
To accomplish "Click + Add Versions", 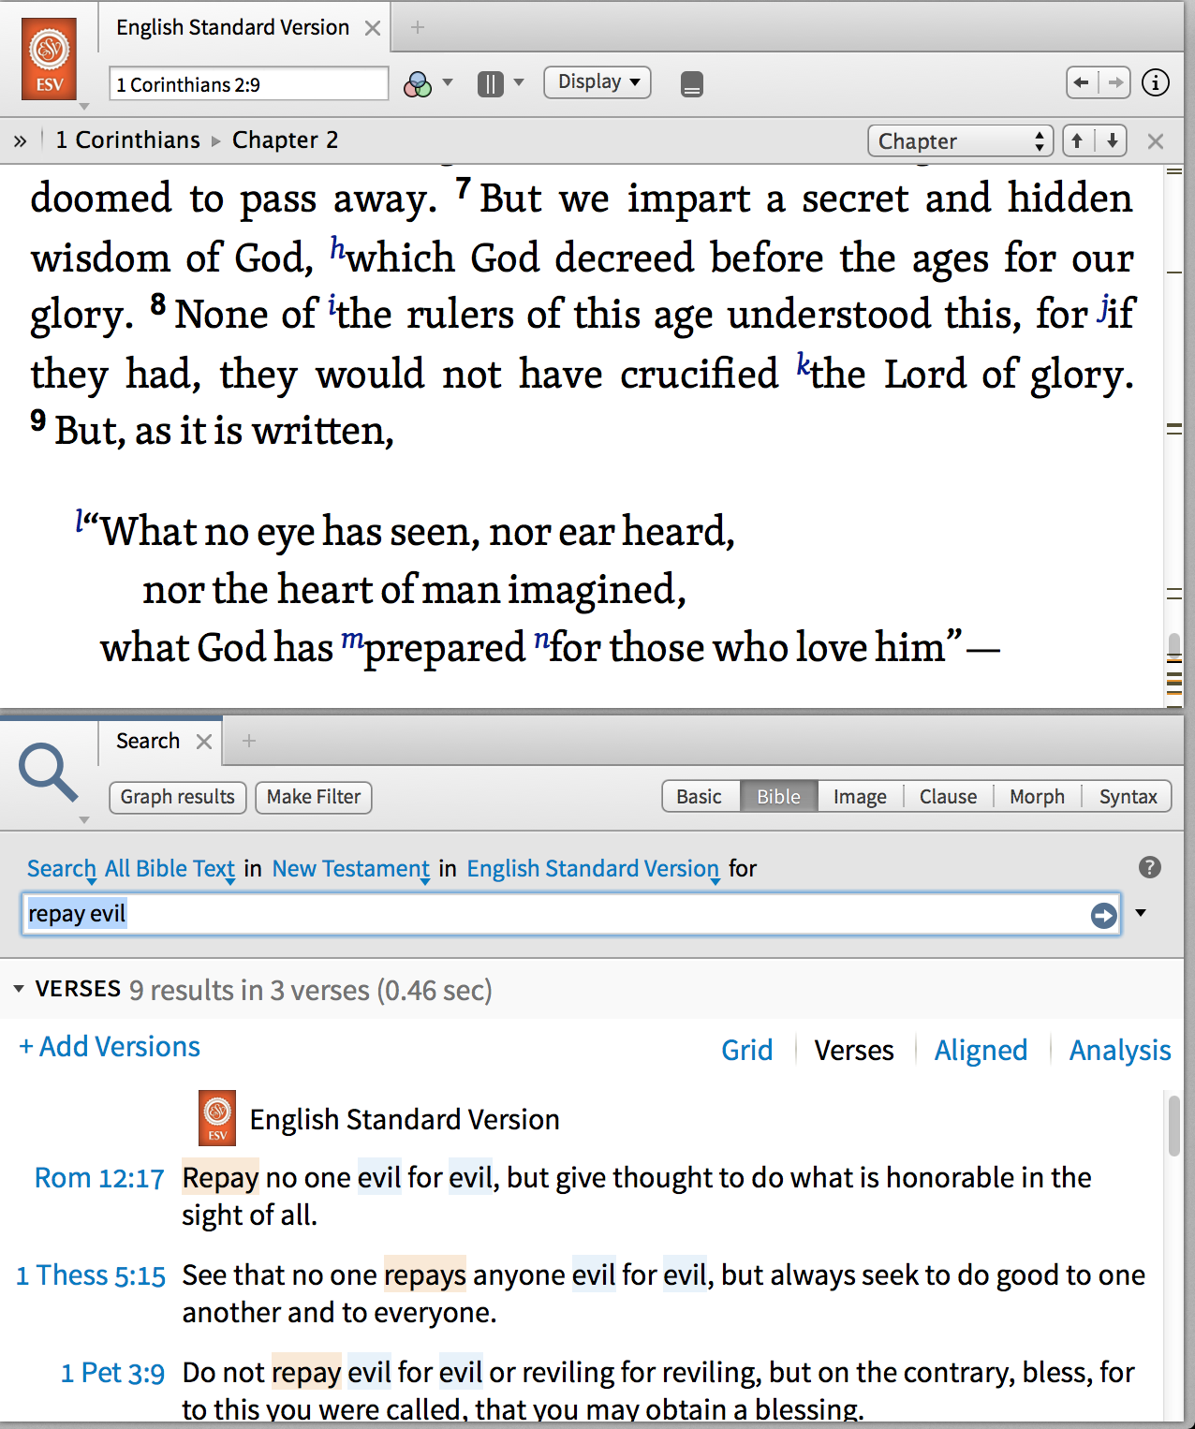I will (x=110, y=1047).
